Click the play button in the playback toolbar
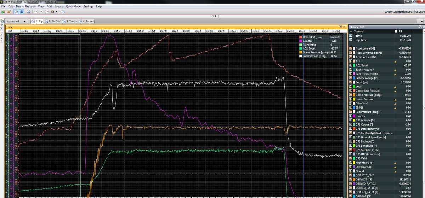425x198 pixels. pyautogui.click(x=36, y=12)
